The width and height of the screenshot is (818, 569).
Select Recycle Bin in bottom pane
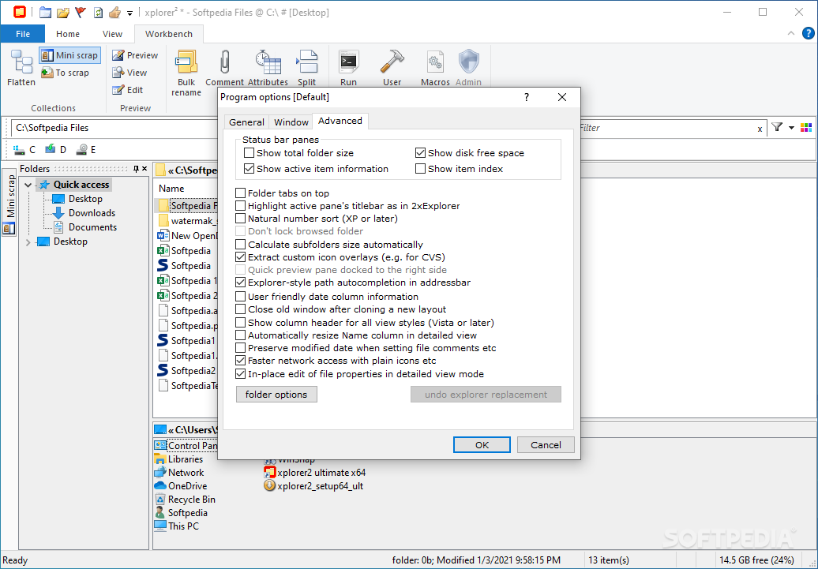186,499
